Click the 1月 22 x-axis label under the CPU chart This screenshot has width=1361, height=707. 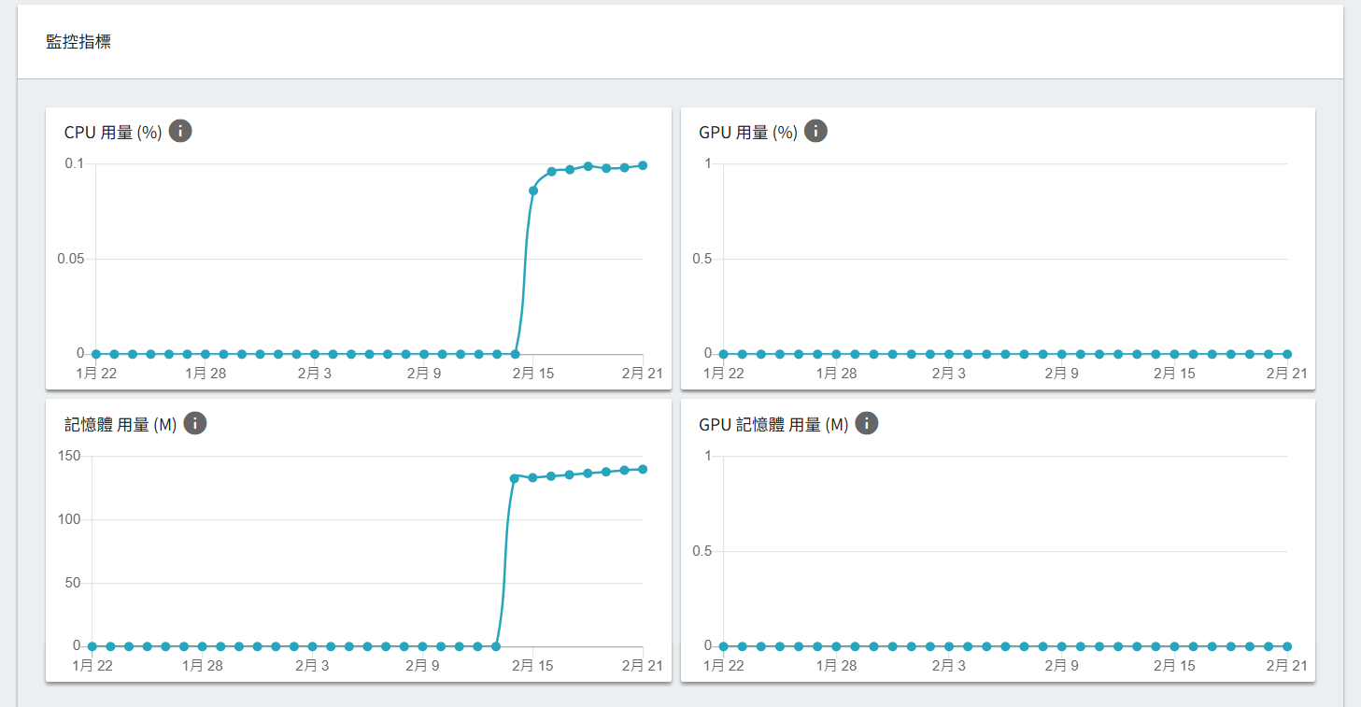95,374
